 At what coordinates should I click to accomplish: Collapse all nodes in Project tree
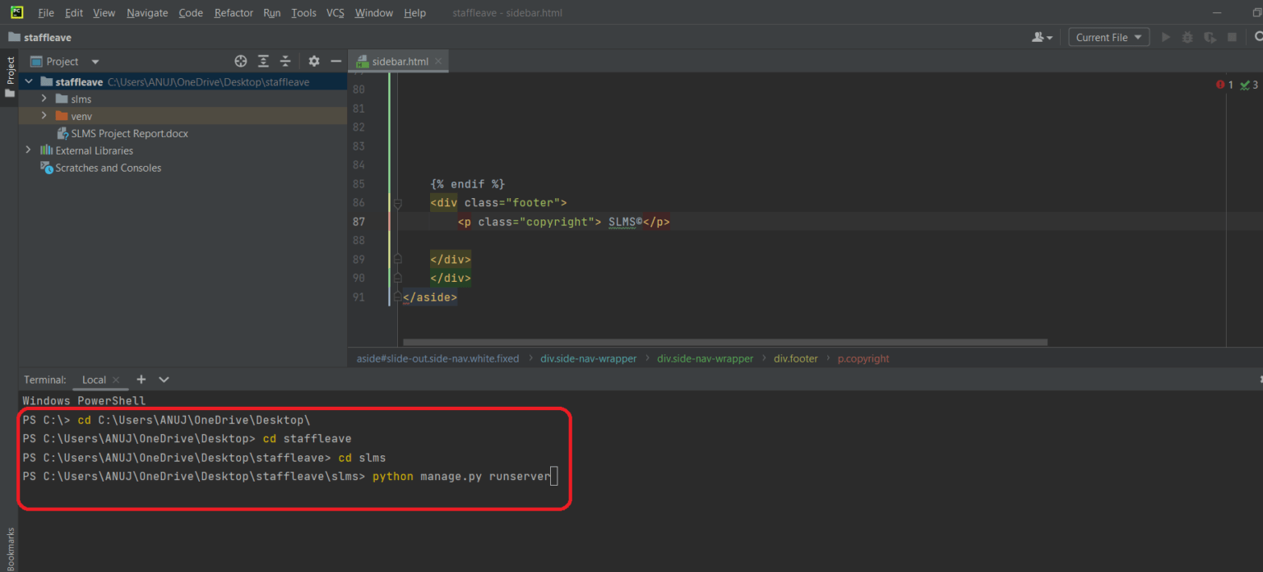pyautogui.click(x=285, y=61)
